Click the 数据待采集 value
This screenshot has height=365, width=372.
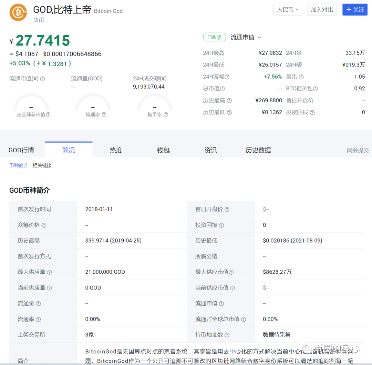pyautogui.click(x=277, y=335)
